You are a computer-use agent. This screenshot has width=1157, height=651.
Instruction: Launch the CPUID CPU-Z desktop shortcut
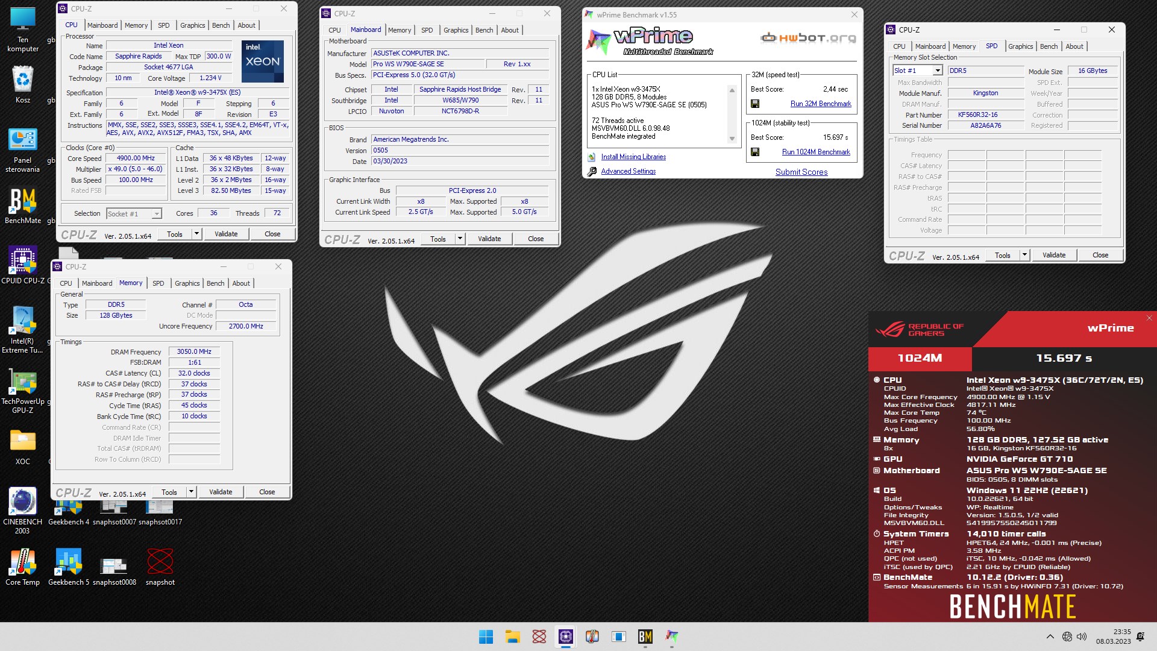[23, 265]
